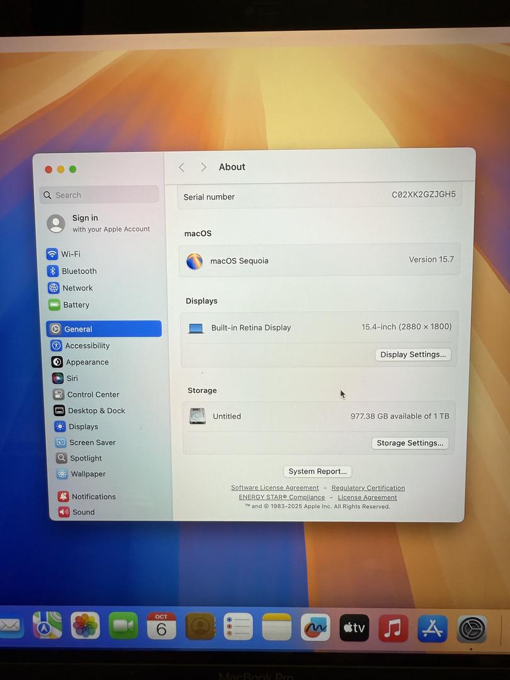Open Software License Agreement link
Viewport: 510px width, 680px height.
click(x=275, y=488)
